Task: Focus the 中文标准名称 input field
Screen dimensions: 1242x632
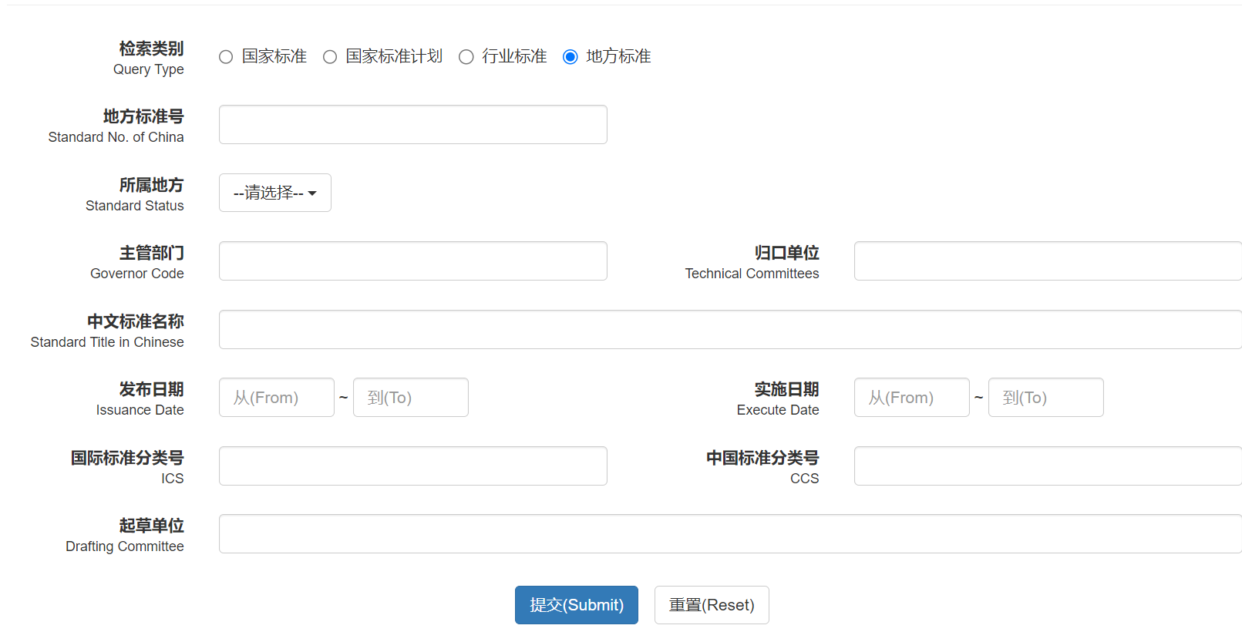Action: click(729, 330)
